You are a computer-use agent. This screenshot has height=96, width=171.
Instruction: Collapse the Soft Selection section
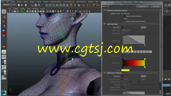click(104, 24)
